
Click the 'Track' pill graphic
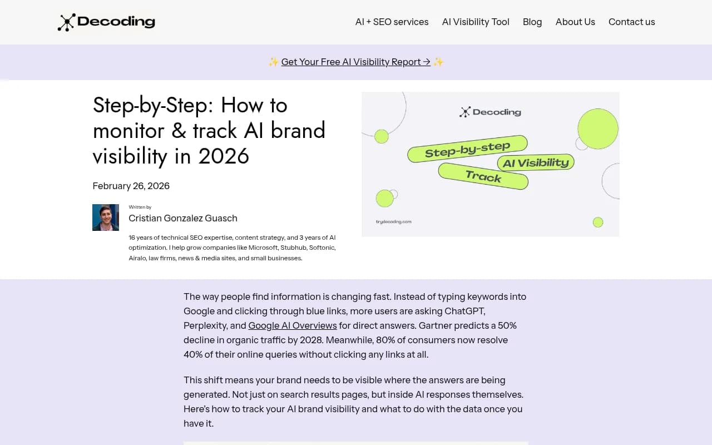(483, 177)
